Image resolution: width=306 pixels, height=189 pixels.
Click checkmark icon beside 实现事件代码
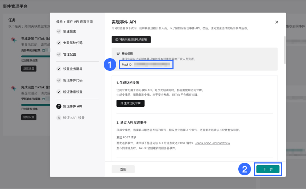point(59,80)
